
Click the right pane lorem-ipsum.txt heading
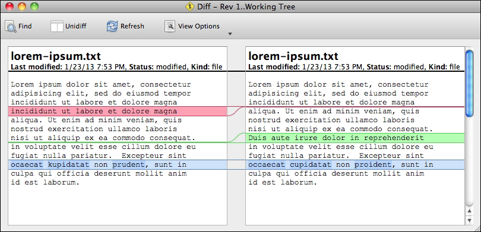click(293, 56)
